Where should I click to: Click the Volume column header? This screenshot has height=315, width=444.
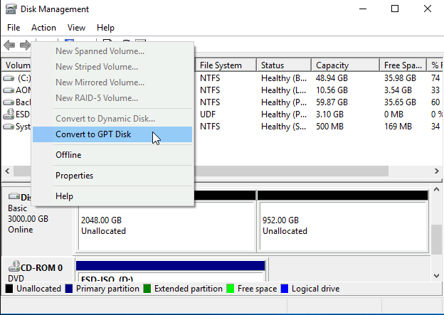pyautogui.click(x=17, y=65)
